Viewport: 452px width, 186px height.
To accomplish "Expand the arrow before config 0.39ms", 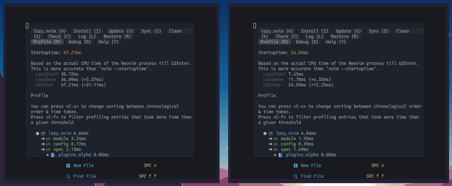I will pyautogui.click(x=270, y=144).
